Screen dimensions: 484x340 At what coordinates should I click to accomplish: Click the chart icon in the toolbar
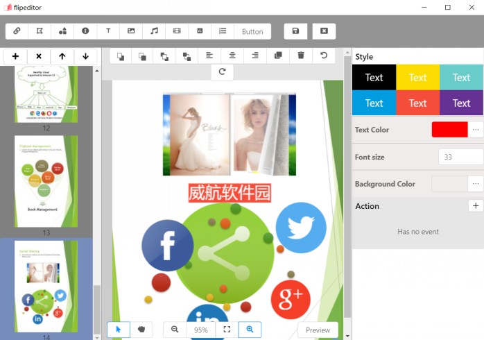pyautogui.click(x=200, y=31)
